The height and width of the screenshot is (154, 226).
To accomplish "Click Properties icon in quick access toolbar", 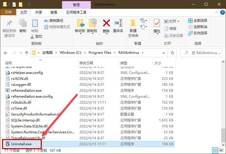I will click(14, 5).
